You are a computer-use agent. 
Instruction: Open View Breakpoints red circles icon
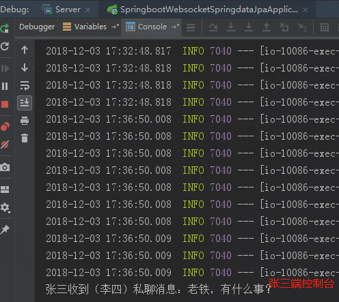[5, 127]
